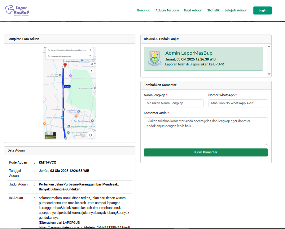285x229 pixels.
Task: Click inside the Komentar Anda text area
Action: 206,131
